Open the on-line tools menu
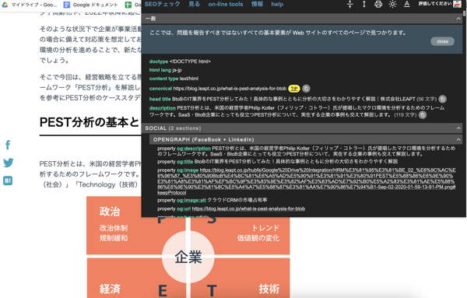467x298 pixels. tap(226, 4)
